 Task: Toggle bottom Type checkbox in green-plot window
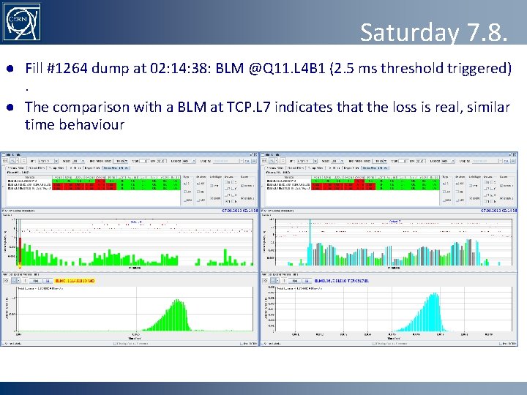coord(185,200)
